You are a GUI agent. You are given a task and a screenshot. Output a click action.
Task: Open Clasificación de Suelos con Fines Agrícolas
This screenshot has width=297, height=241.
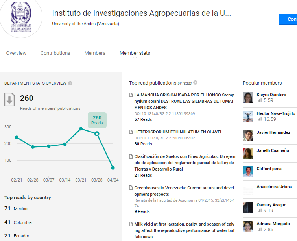point(185,163)
